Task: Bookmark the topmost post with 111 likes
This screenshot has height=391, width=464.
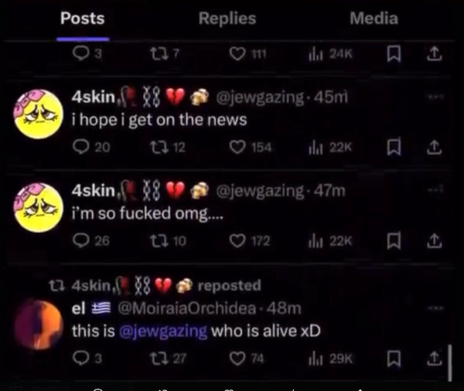Action: click(x=394, y=53)
